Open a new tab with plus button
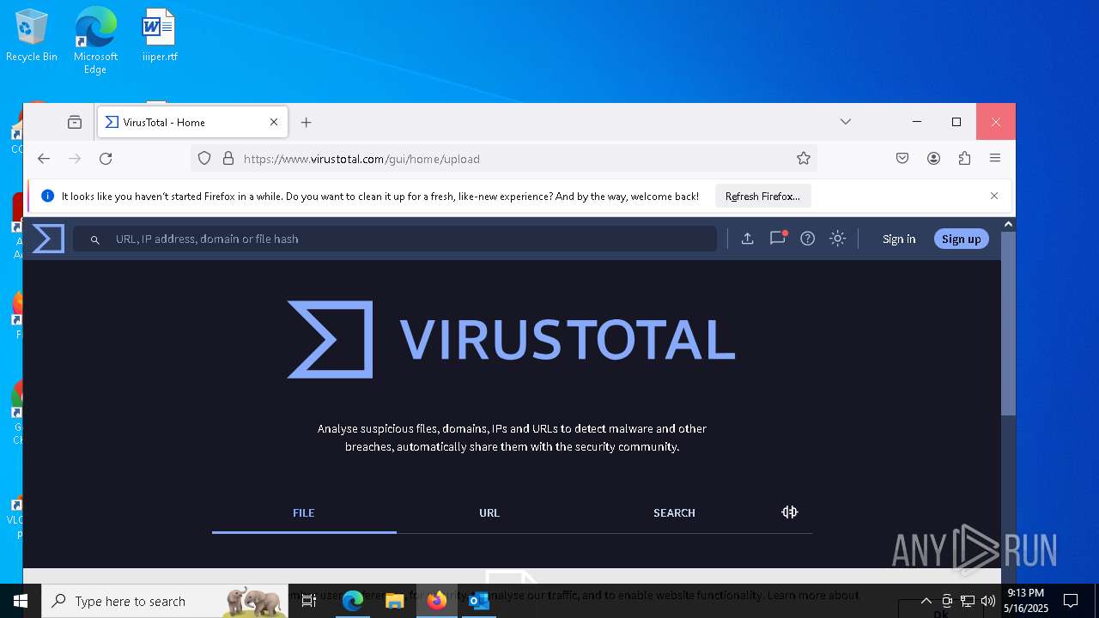1099x618 pixels. pyautogui.click(x=306, y=123)
